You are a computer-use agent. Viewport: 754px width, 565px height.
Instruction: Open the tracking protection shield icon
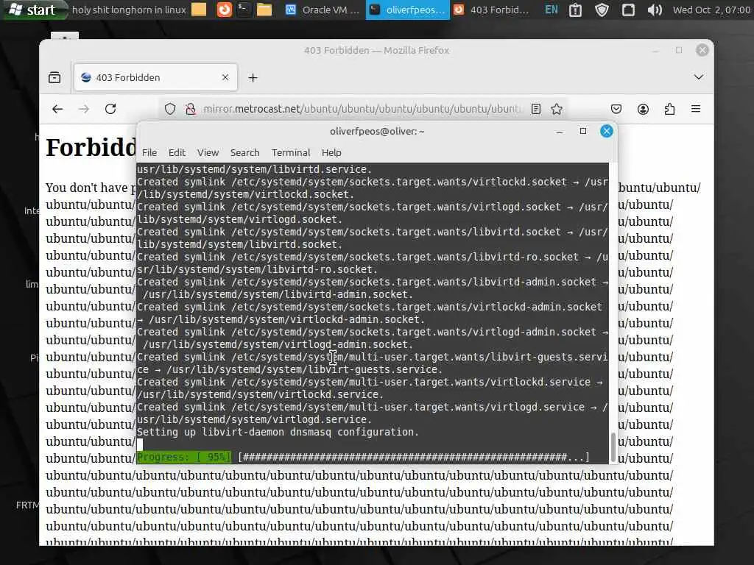170,109
